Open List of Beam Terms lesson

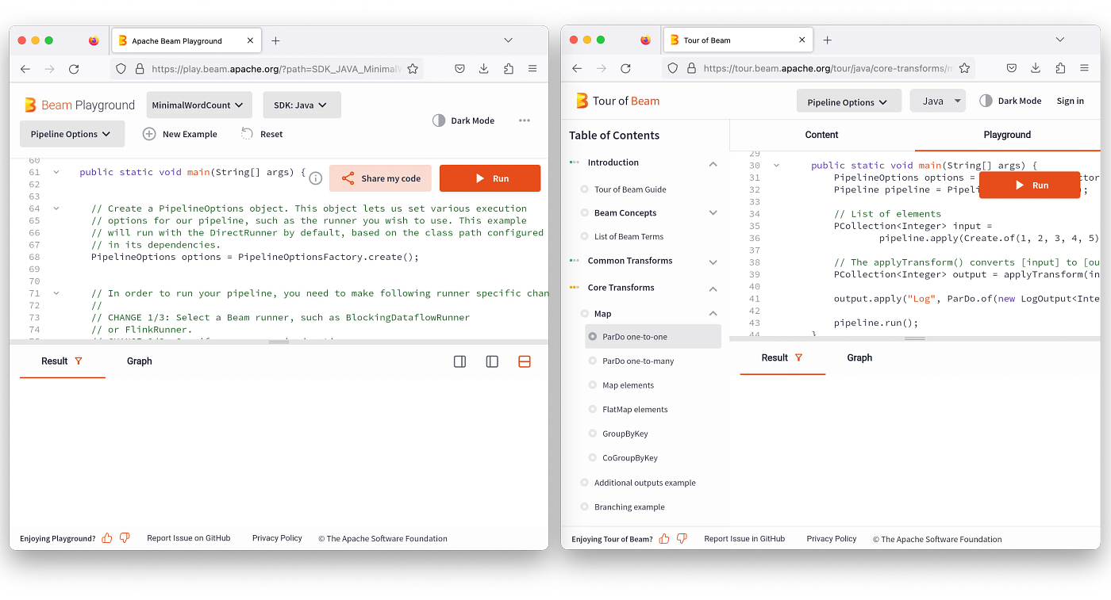(x=629, y=236)
